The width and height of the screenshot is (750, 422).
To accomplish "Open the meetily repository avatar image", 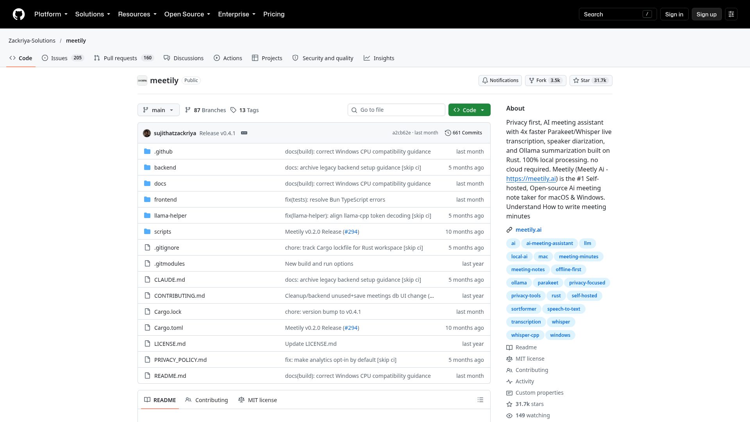I will (x=142, y=80).
